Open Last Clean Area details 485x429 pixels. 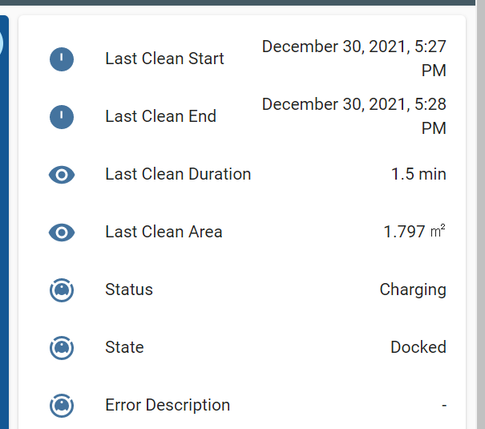point(164,232)
